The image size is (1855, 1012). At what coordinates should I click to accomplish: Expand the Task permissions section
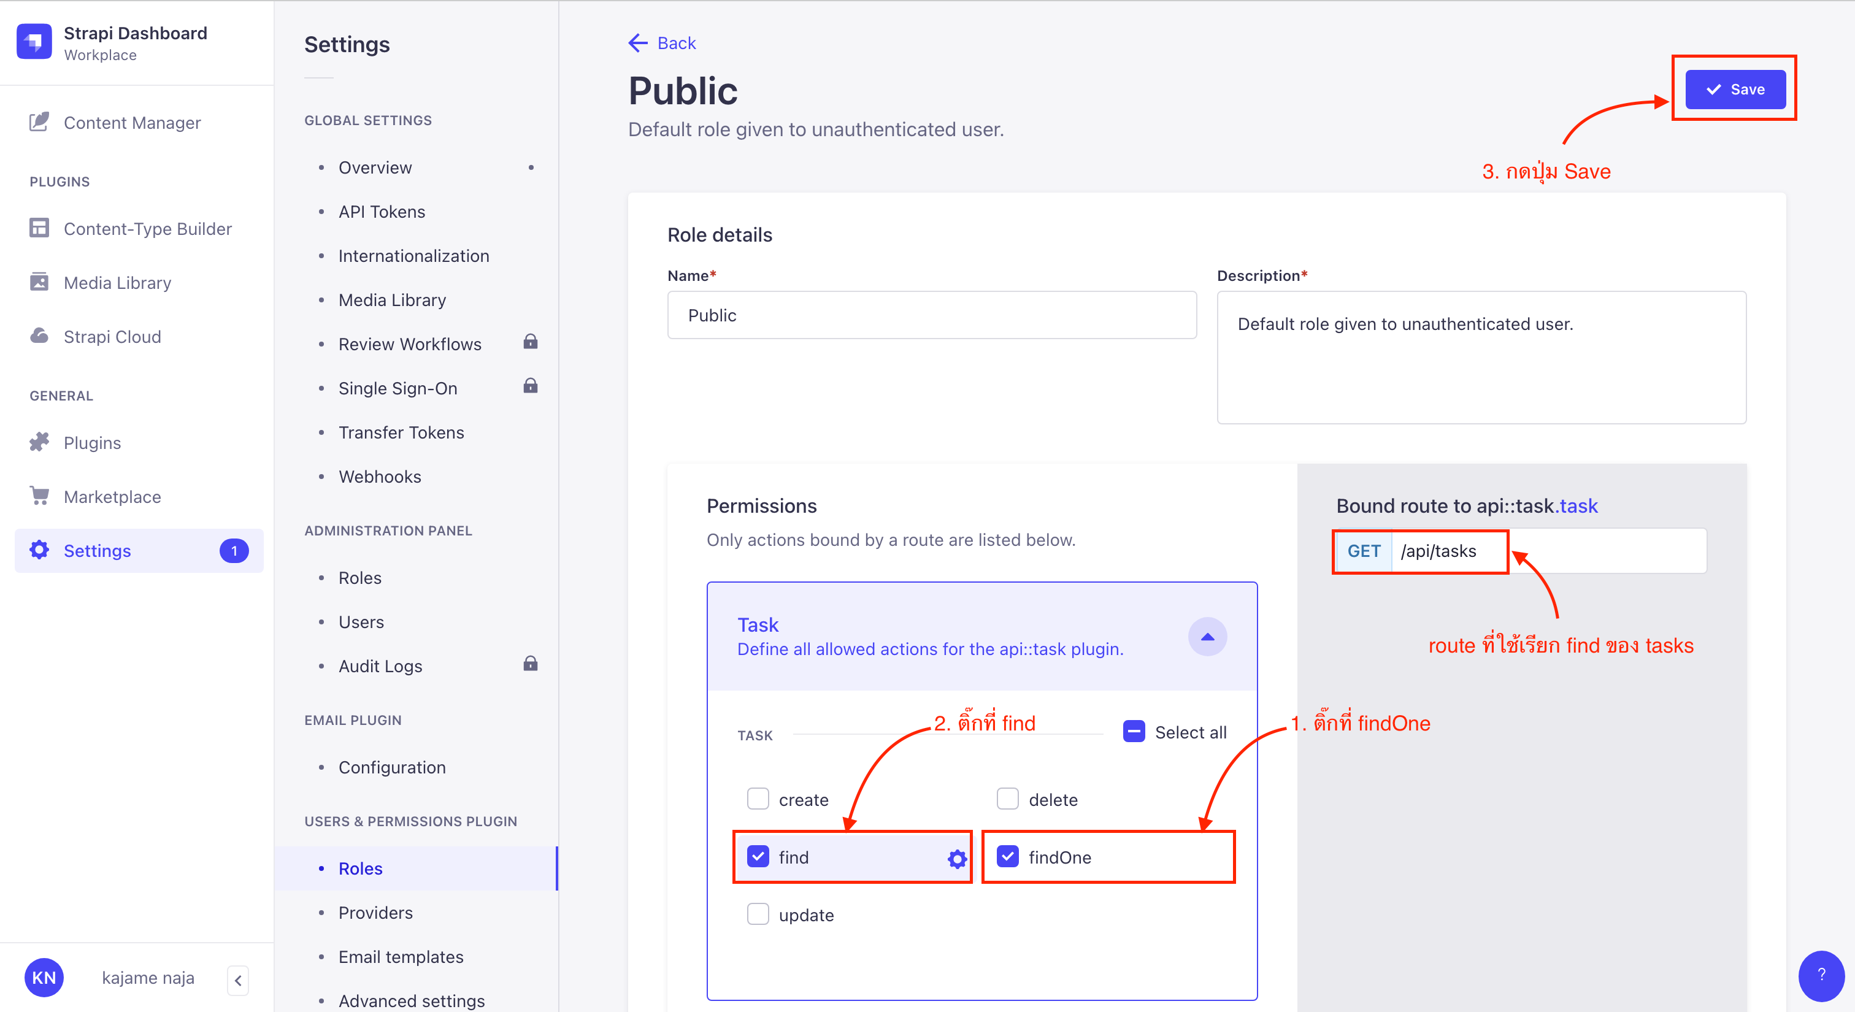(1207, 637)
